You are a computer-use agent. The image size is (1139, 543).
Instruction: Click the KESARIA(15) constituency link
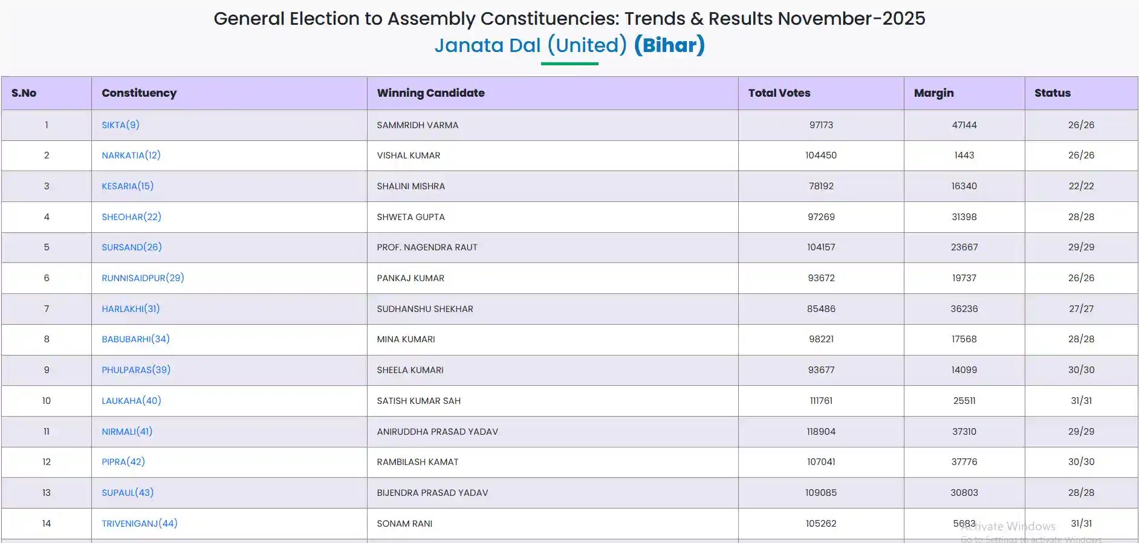click(x=128, y=186)
